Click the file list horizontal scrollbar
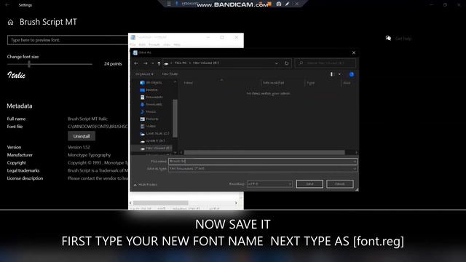 pos(264,152)
